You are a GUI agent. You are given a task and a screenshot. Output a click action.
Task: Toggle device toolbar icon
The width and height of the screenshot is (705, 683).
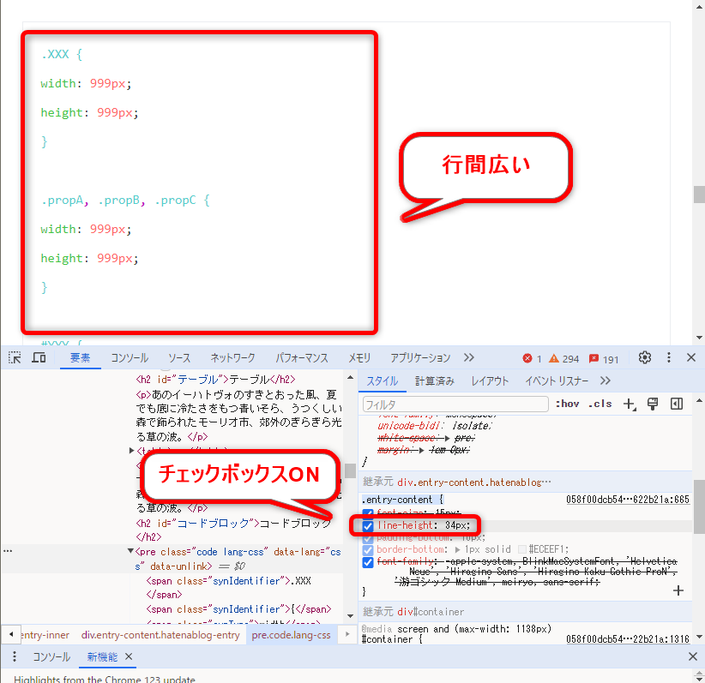tap(39, 357)
